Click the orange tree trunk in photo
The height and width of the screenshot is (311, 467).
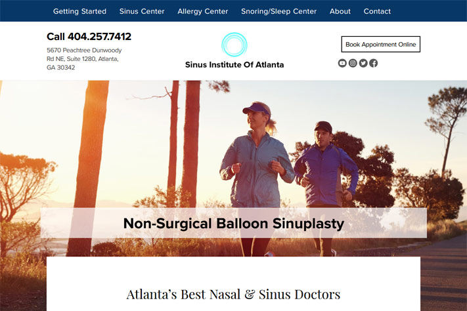point(89,168)
